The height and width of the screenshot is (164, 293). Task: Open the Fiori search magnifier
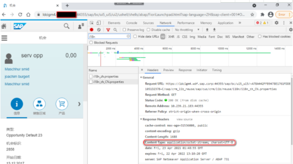(66, 26)
